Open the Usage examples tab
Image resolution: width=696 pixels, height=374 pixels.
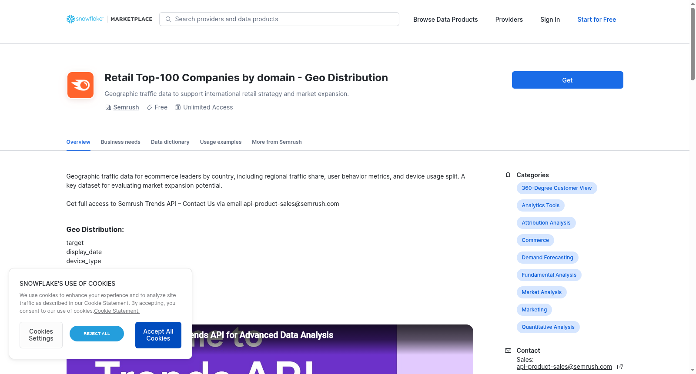221,142
